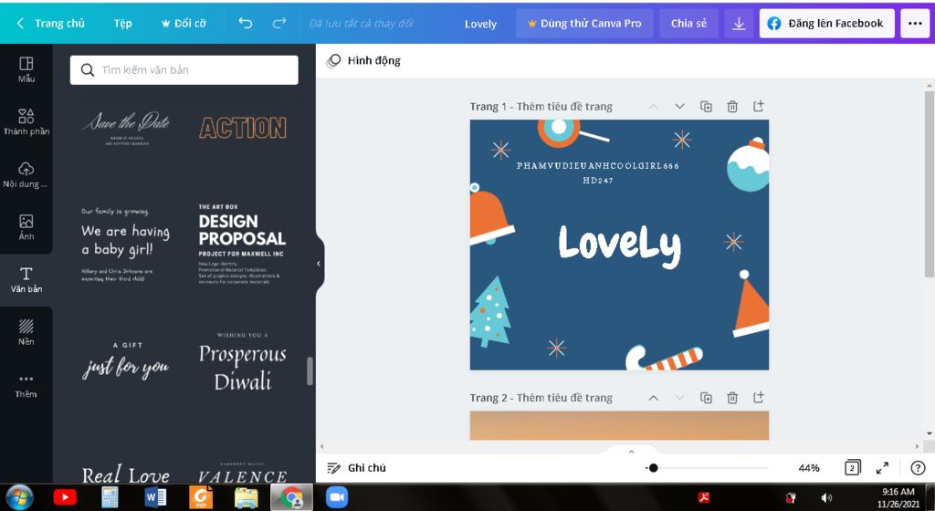Open the three-dot more options menu
This screenshot has height=511, width=935.
[x=915, y=23]
